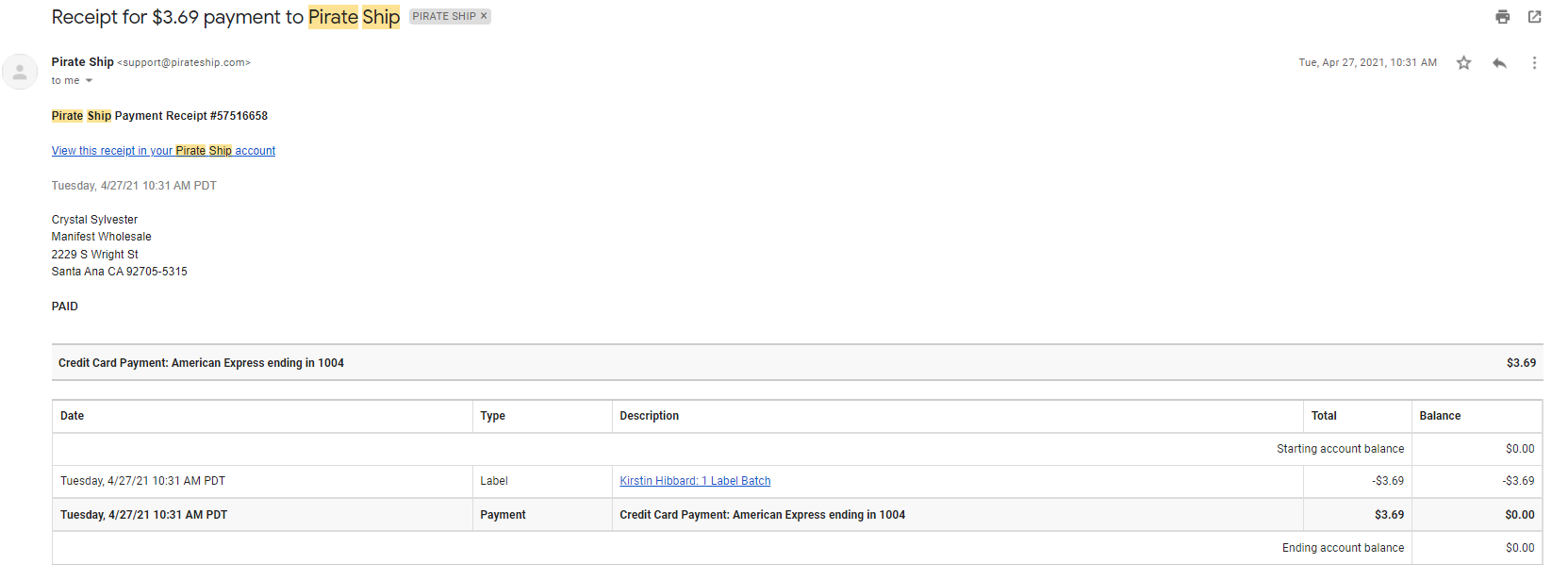Reply using the arrow icon

pyautogui.click(x=1499, y=63)
